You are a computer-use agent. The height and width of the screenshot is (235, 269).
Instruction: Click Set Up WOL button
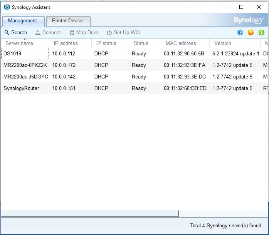click(x=124, y=33)
